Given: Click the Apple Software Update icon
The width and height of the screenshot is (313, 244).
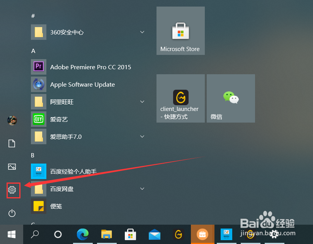Looking at the screenshot, I should click(39, 84).
